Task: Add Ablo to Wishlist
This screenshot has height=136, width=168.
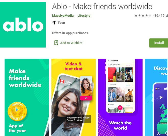Action: tap(71, 43)
